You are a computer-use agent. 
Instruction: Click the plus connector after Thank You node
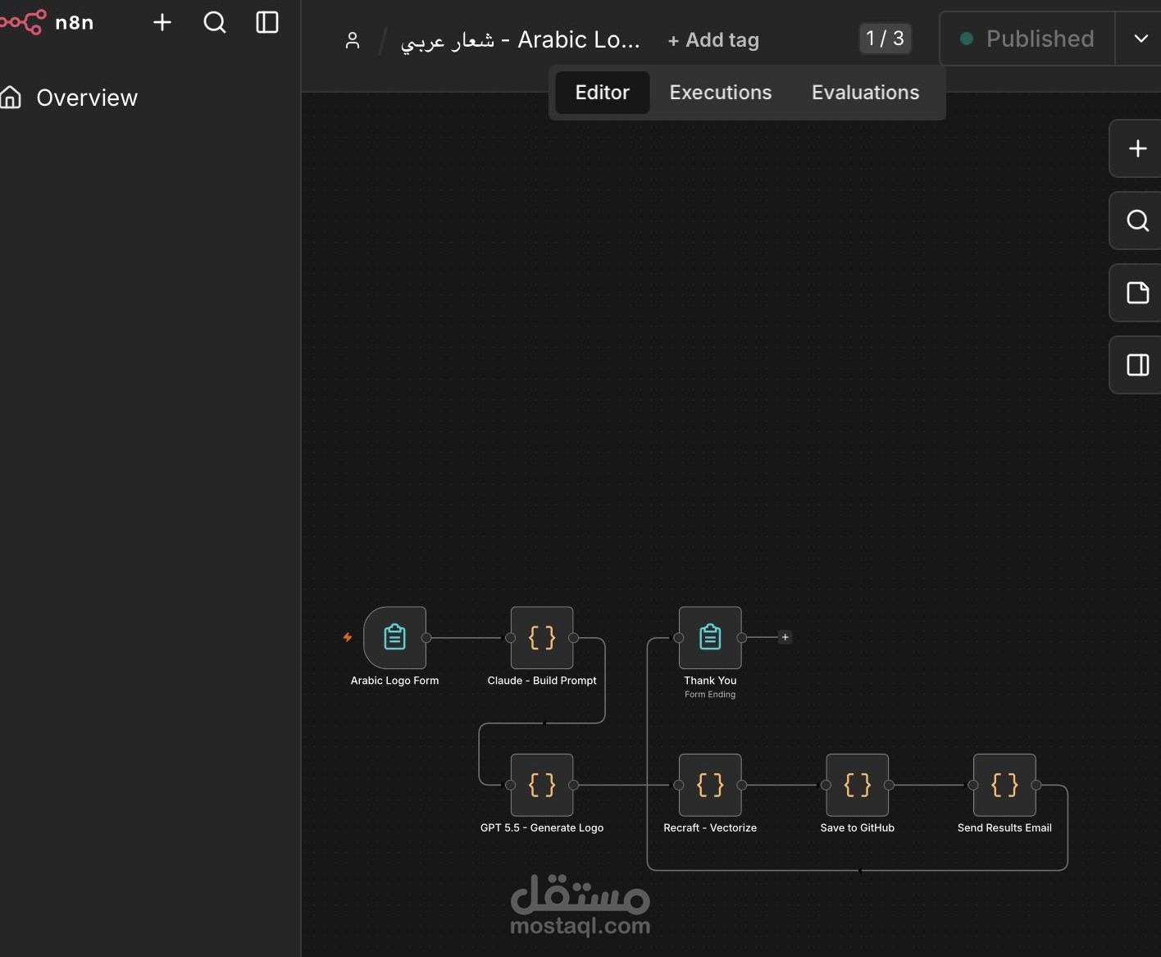[785, 637]
